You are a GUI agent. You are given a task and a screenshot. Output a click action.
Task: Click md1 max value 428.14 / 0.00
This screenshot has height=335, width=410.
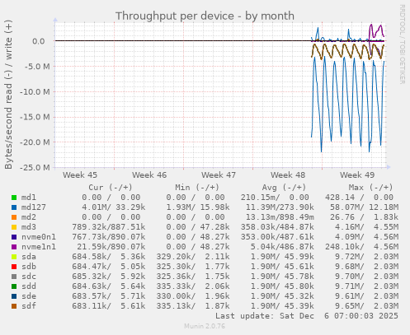359,198
